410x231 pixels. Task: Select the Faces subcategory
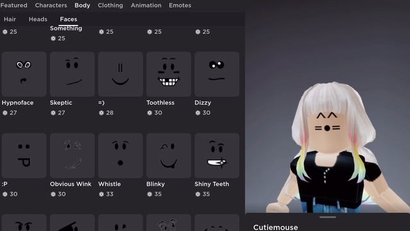pyautogui.click(x=69, y=19)
